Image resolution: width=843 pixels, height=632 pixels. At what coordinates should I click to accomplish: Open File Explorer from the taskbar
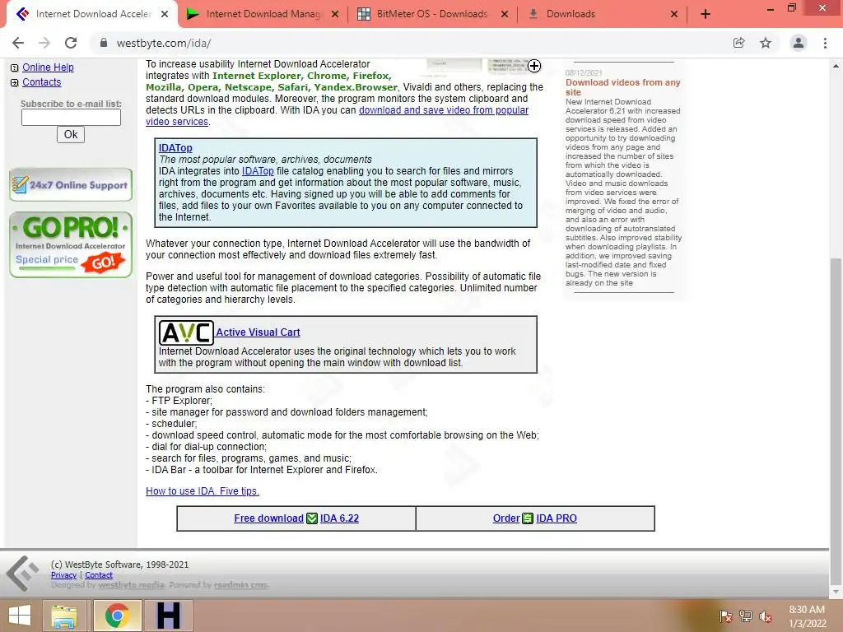(64, 616)
